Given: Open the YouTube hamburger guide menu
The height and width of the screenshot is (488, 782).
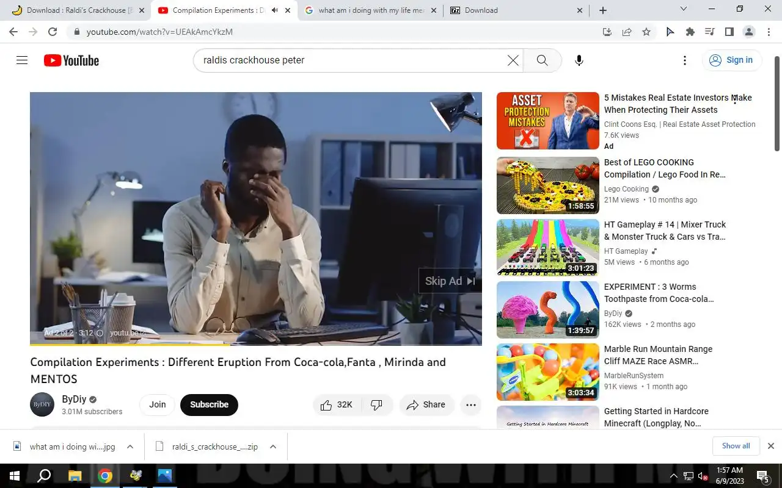Looking at the screenshot, I should (22, 60).
